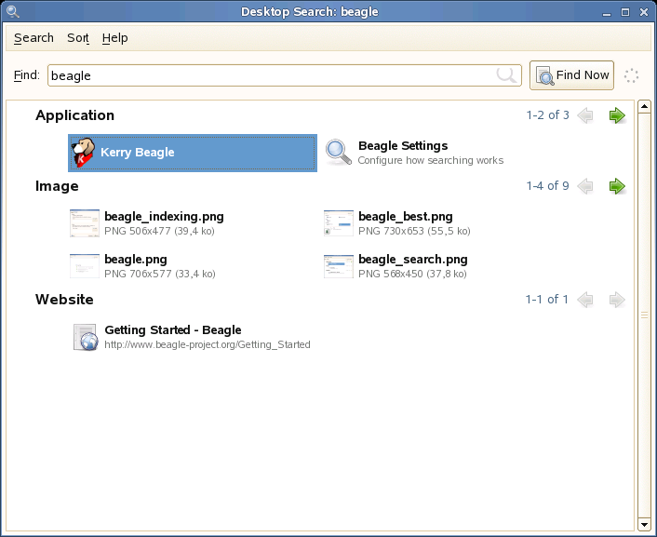Click the beagle_indexing.png thumbnail
657x537 pixels.
tap(85, 223)
